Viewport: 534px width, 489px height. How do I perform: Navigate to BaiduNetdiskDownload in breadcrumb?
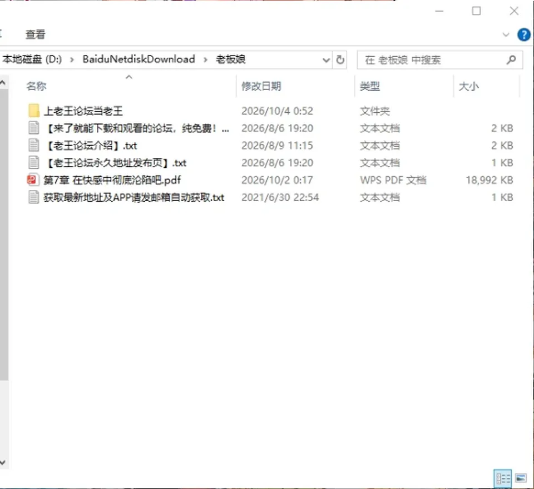[139, 59]
